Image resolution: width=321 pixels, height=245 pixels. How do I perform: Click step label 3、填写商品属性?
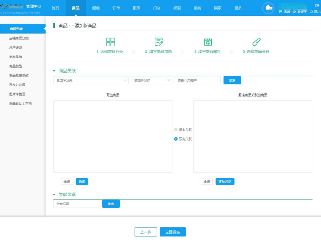(x=207, y=51)
